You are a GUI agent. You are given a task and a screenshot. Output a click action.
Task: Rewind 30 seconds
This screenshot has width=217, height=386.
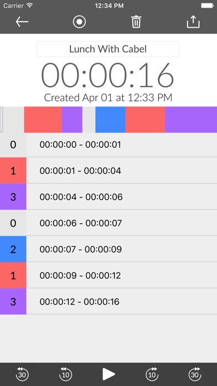point(23,374)
